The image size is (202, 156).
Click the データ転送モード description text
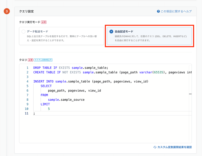pos(62,38)
